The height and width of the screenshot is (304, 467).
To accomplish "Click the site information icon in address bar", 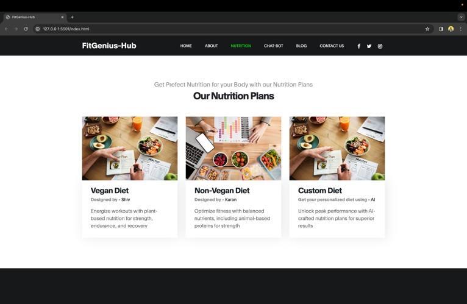I will 38,29.
